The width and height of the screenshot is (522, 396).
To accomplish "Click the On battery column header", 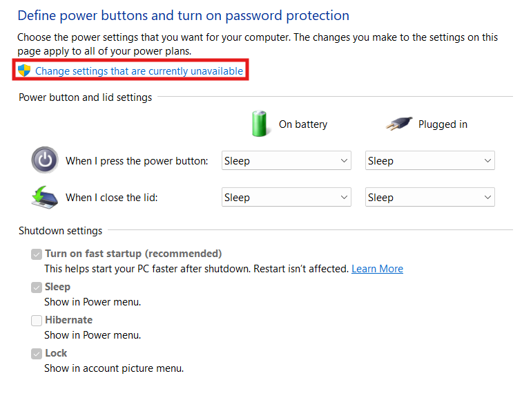I will pyautogui.click(x=302, y=124).
